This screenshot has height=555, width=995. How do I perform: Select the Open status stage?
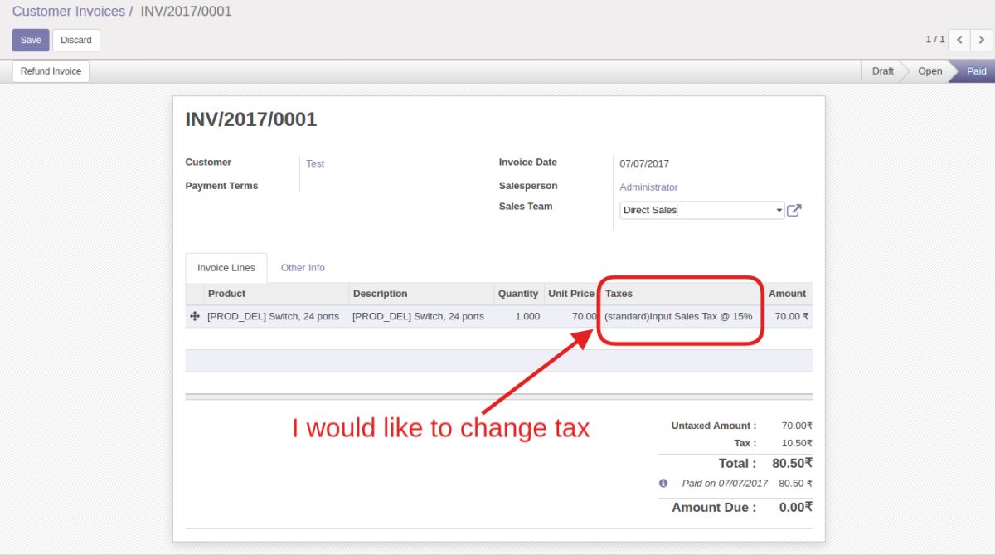pos(929,71)
